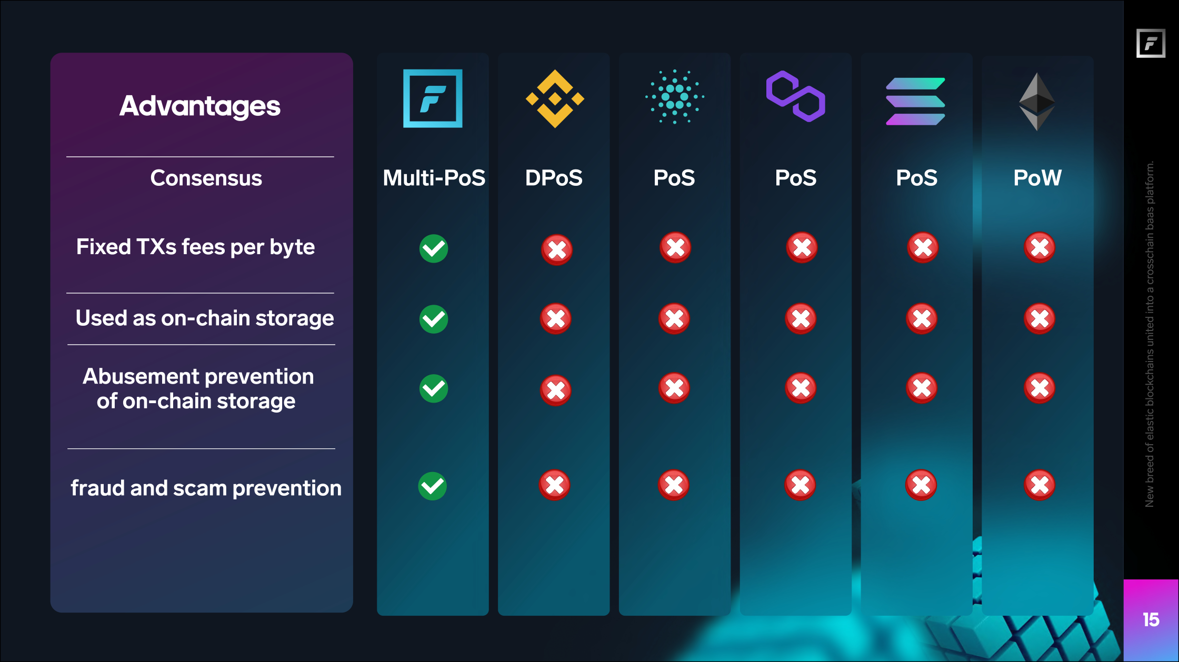Screen dimensions: 1179x662
Task: Click red X under PoW for fraud prevention
Action: tap(1040, 485)
